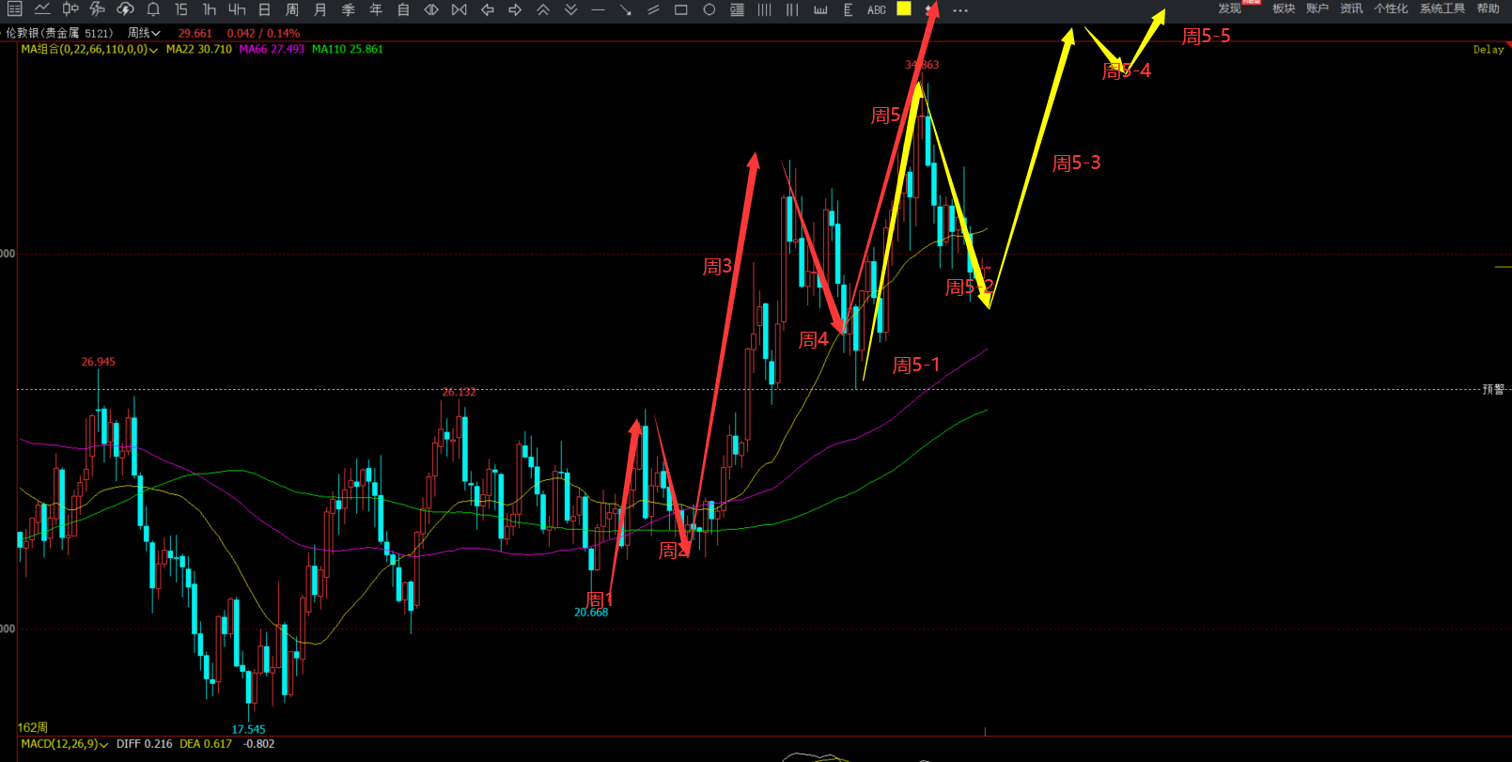1512x762 pixels.
Task: Select the candlestick chart icon
Action: [70, 9]
